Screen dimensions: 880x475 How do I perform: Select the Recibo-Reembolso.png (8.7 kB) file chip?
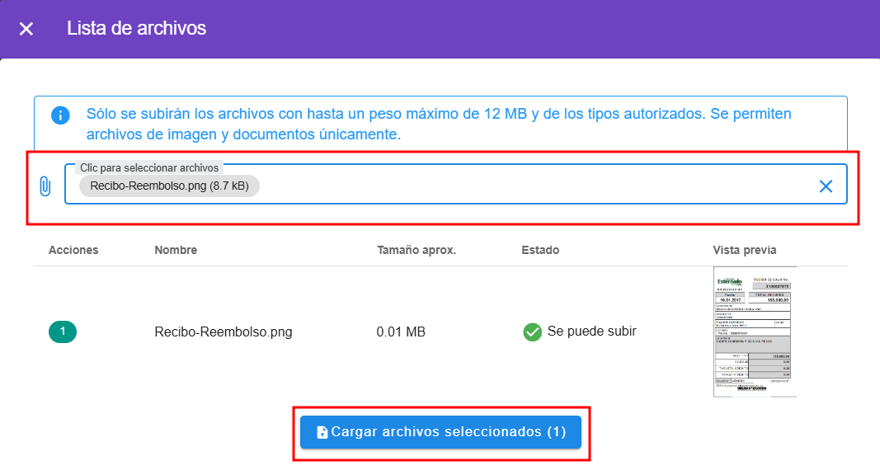[x=169, y=186]
